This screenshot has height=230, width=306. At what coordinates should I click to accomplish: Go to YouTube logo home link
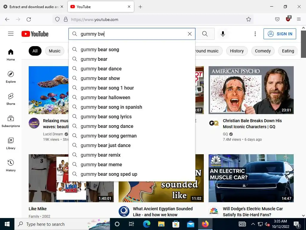pos(35,34)
